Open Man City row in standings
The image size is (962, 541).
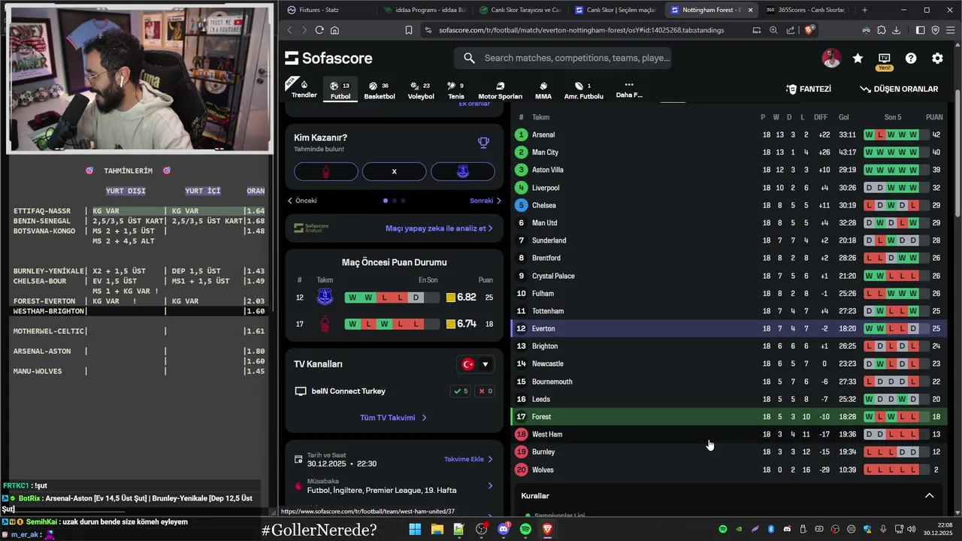click(729, 153)
